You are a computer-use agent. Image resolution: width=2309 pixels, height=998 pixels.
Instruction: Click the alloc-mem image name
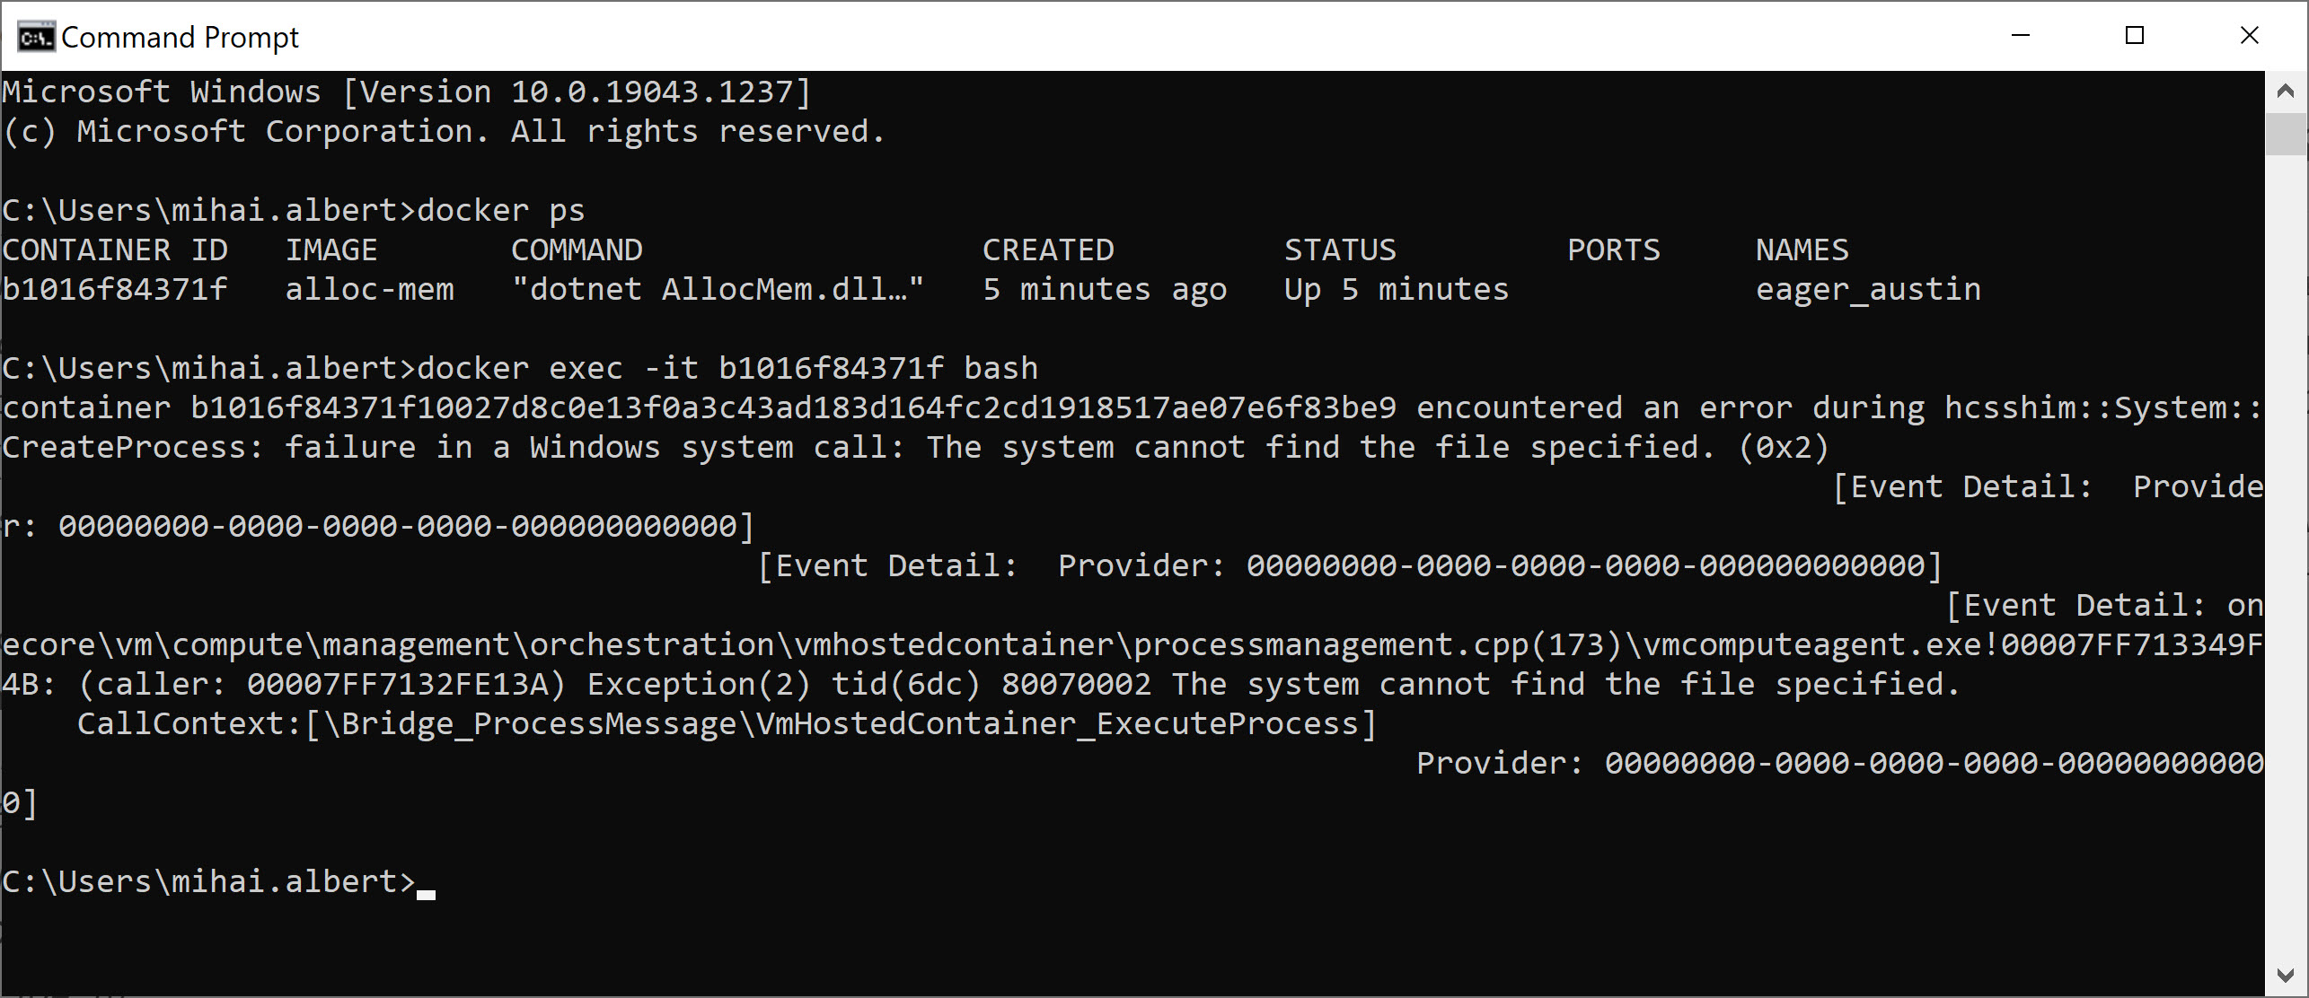(369, 290)
